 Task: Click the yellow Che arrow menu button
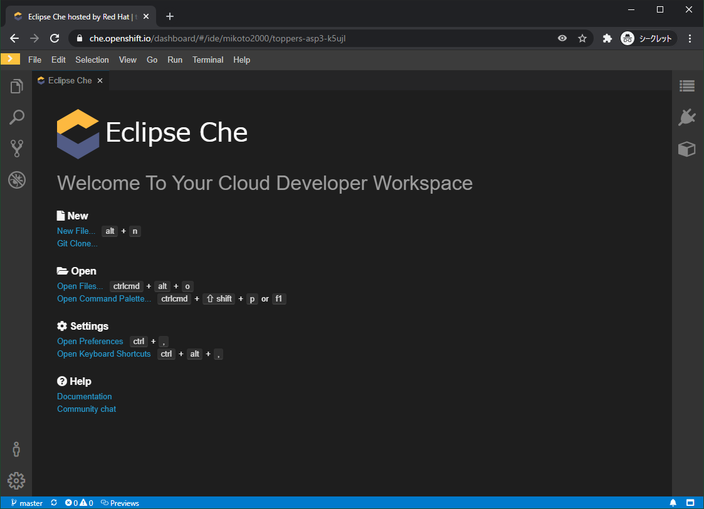tap(10, 60)
